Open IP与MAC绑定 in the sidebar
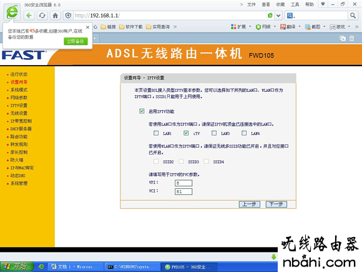 (22, 168)
